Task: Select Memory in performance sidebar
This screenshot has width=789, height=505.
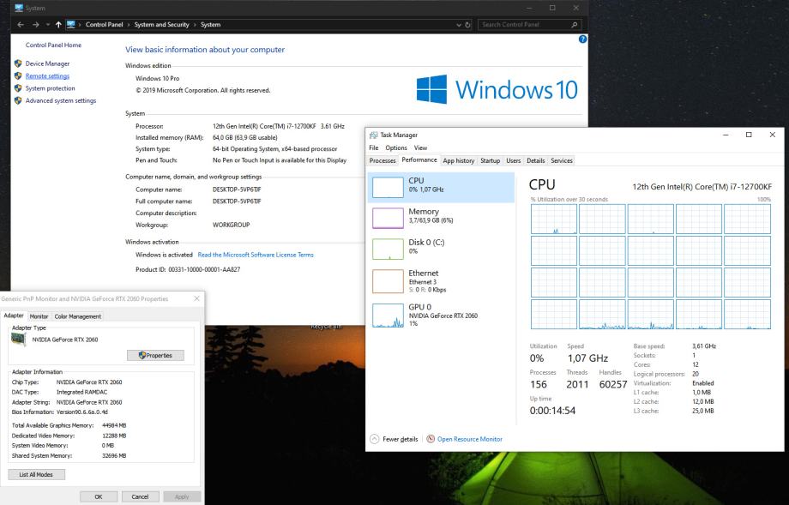Action: click(442, 218)
